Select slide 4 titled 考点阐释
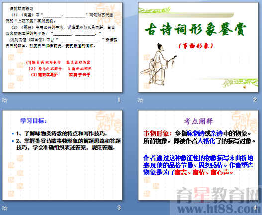 [198, 155]
